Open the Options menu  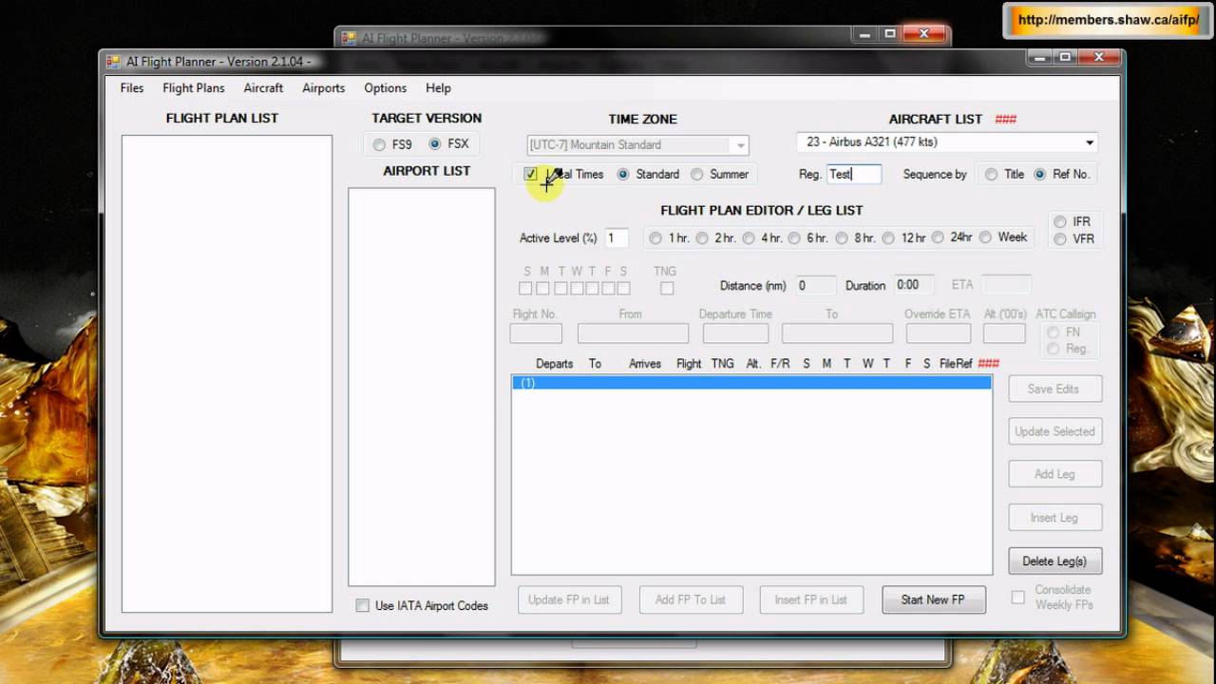coord(385,88)
